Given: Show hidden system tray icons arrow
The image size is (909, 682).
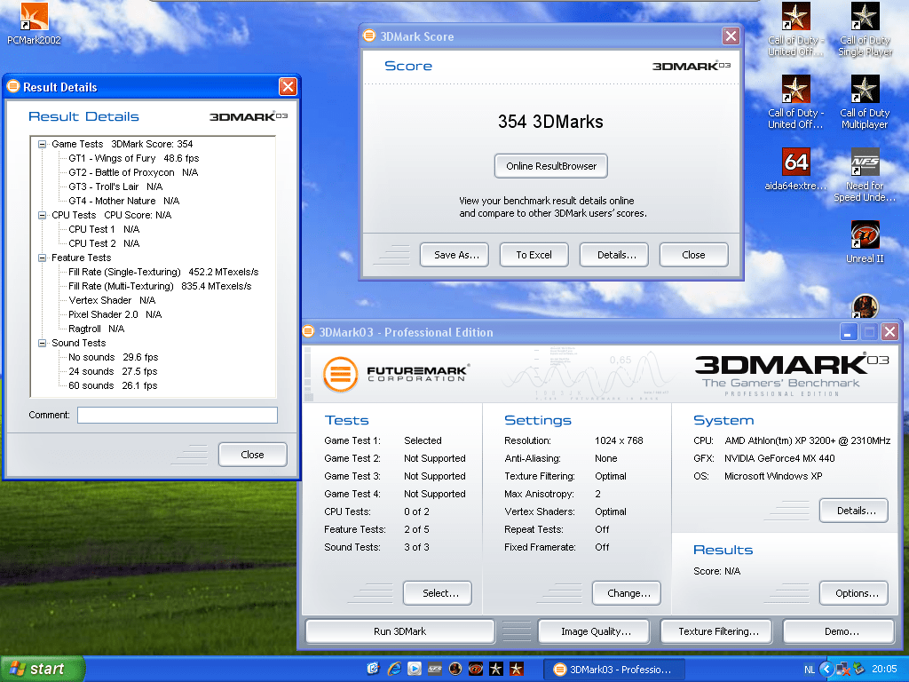Looking at the screenshot, I should [826, 670].
